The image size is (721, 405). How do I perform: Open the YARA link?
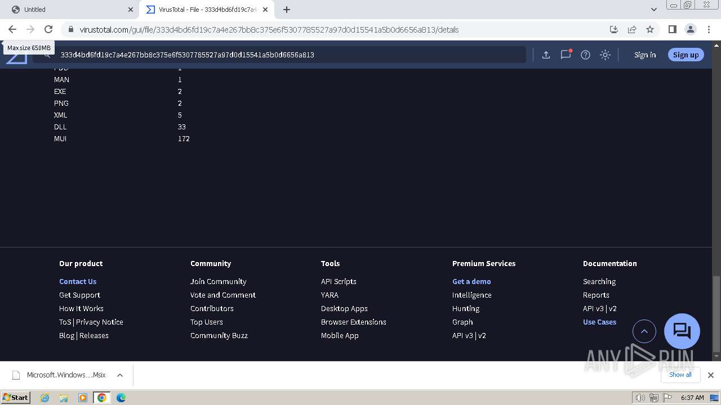330,295
